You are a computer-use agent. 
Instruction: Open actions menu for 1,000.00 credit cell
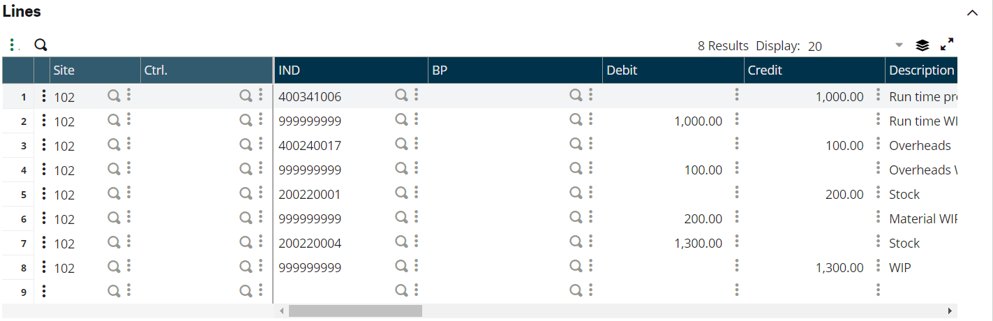point(878,96)
